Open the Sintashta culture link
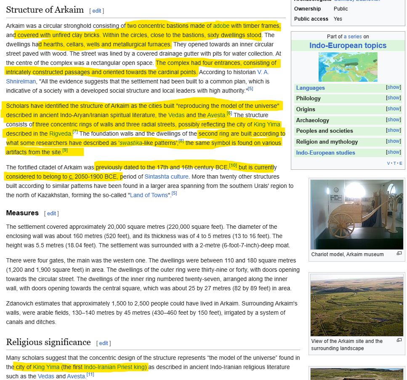 [x=166, y=177]
